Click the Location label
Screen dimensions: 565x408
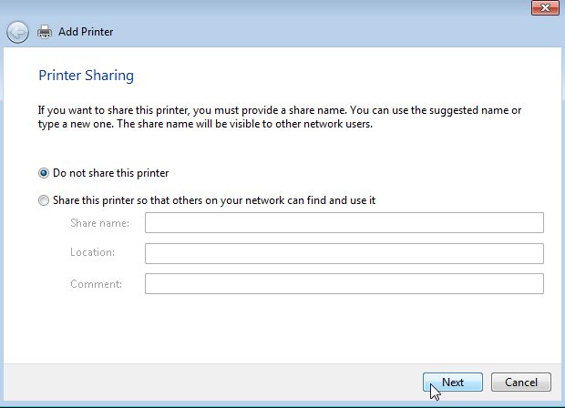[x=93, y=252]
